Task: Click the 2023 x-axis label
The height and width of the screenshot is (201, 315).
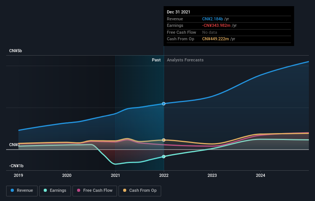Action: click(x=212, y=175)
